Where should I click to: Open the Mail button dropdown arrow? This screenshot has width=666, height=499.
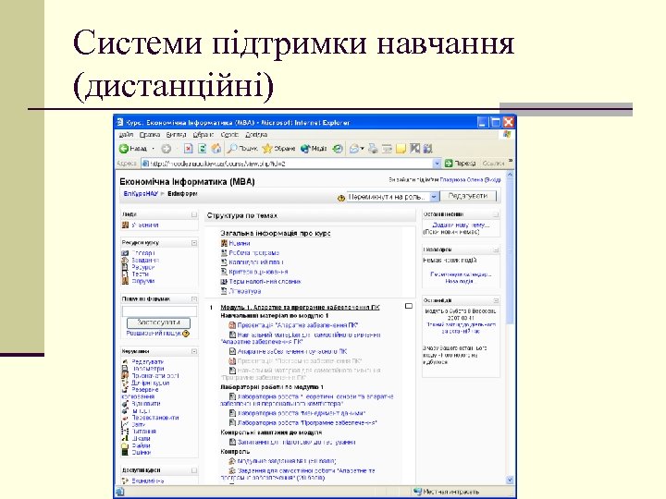tap(363, 149)
